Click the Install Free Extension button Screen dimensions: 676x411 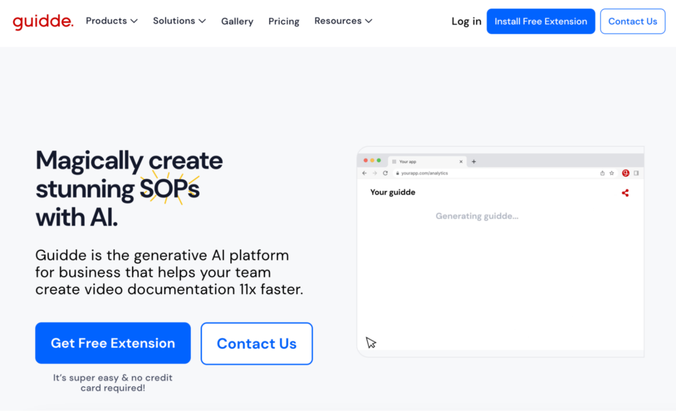point(541,21)
